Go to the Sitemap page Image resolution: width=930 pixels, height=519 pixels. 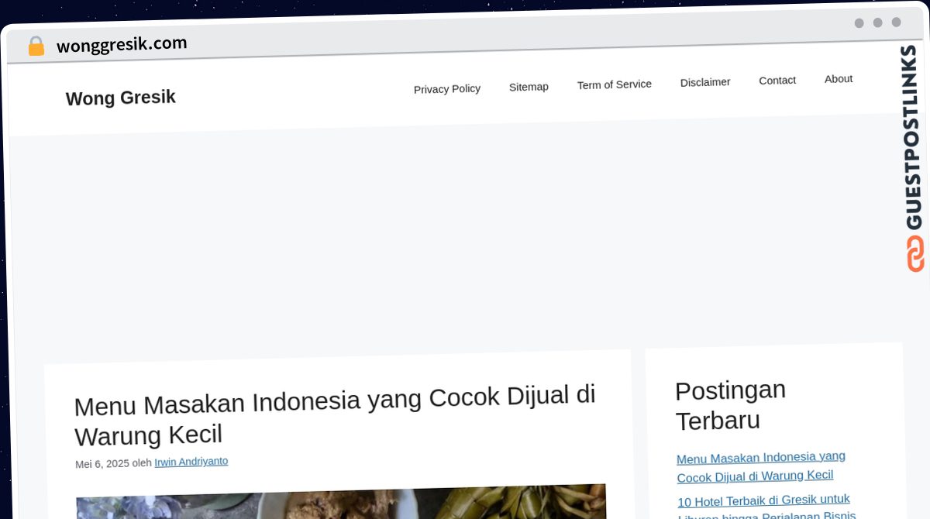[529, 87]
